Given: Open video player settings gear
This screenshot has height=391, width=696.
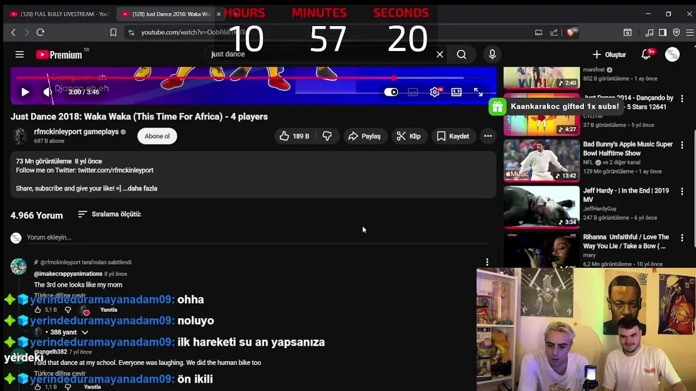Looking at the screenshot, I should pyautogui.click(x=434, y=92).
